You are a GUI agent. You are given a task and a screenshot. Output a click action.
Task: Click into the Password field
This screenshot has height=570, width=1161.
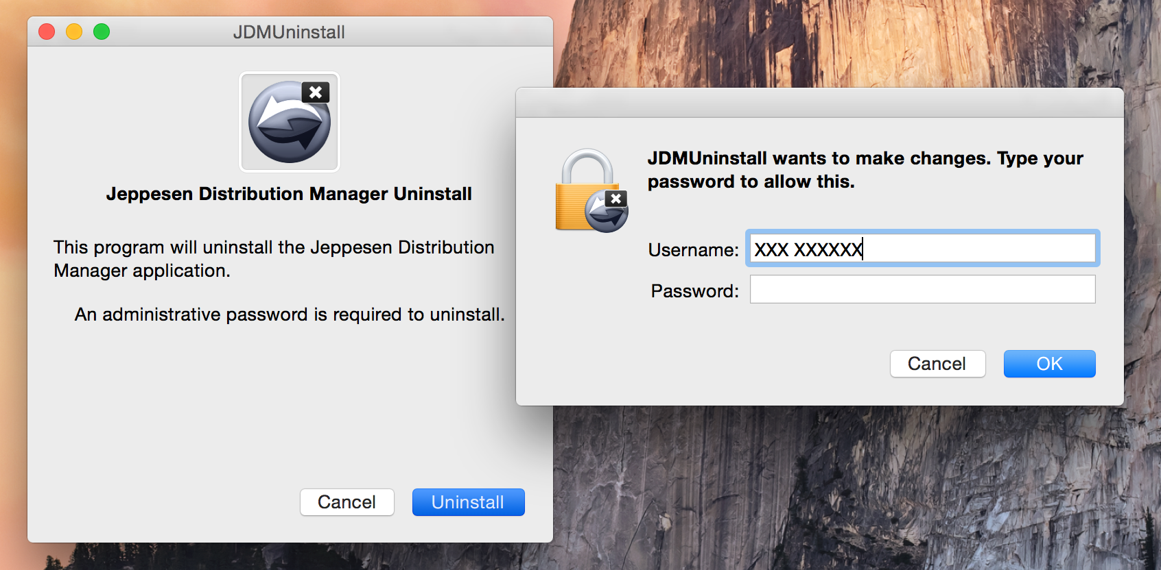pos(922,290)
